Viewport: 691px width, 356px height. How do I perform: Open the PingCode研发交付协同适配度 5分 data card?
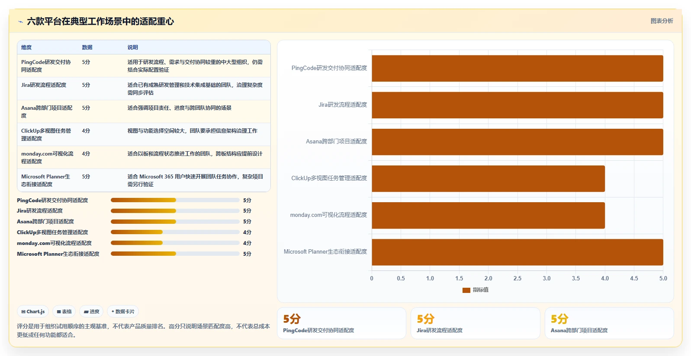coord(341,323)
